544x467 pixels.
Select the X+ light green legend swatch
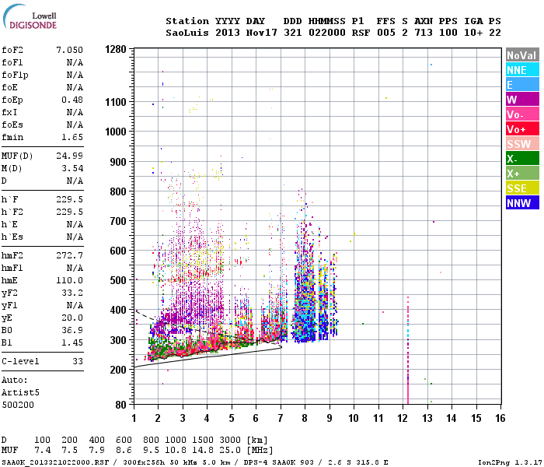click(522, 174)
